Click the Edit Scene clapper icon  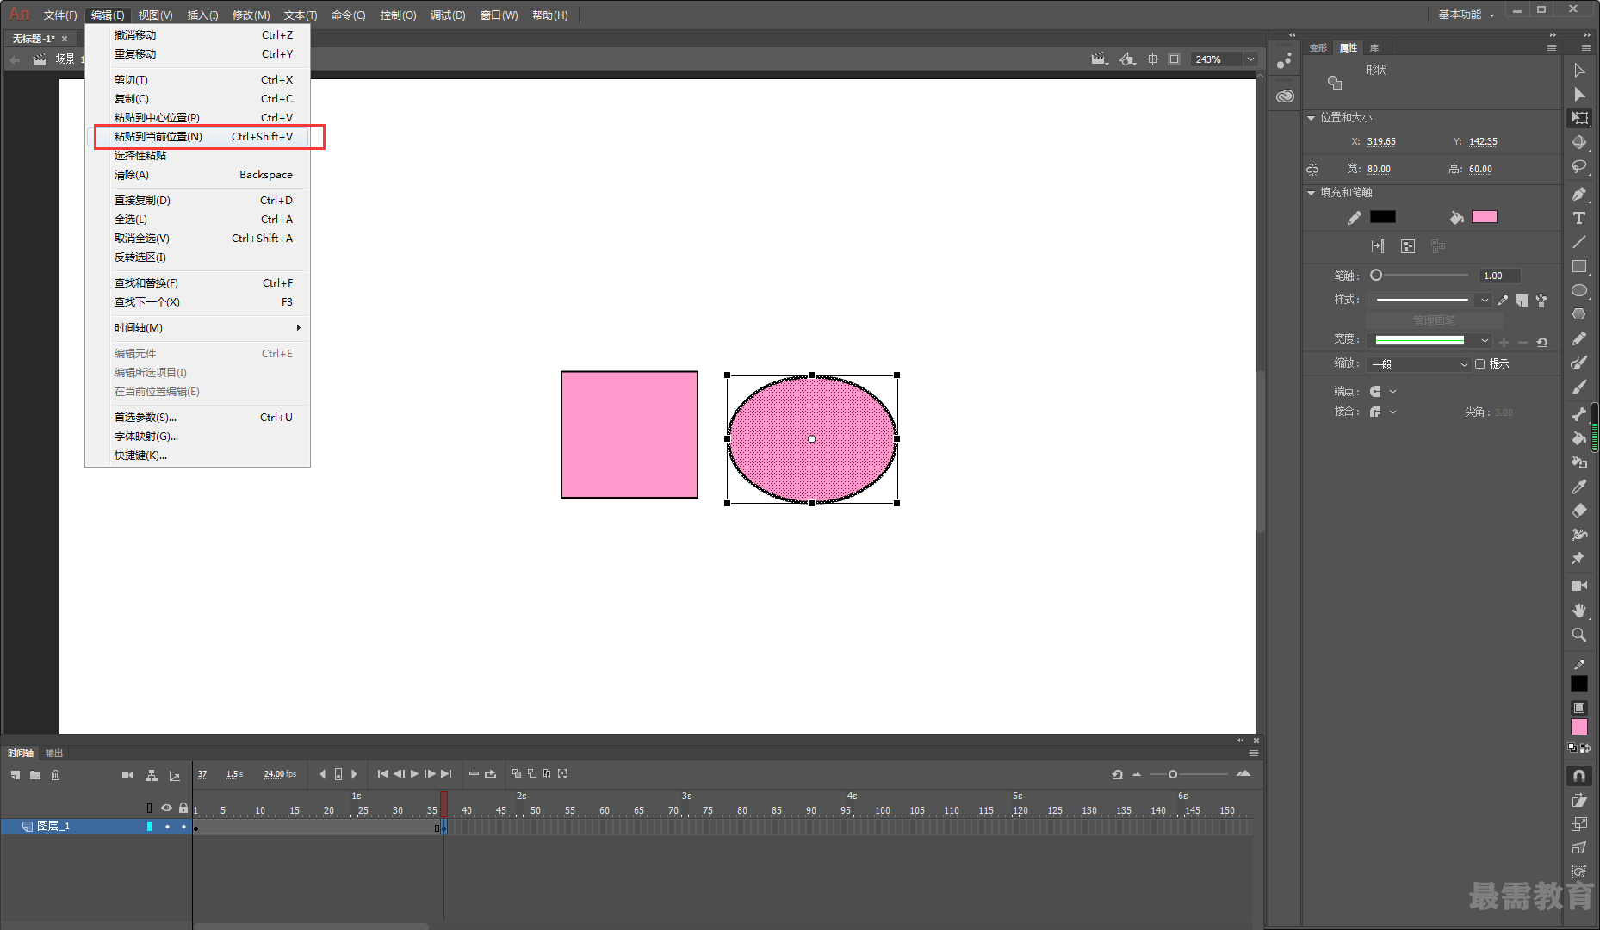(1099, 59)
